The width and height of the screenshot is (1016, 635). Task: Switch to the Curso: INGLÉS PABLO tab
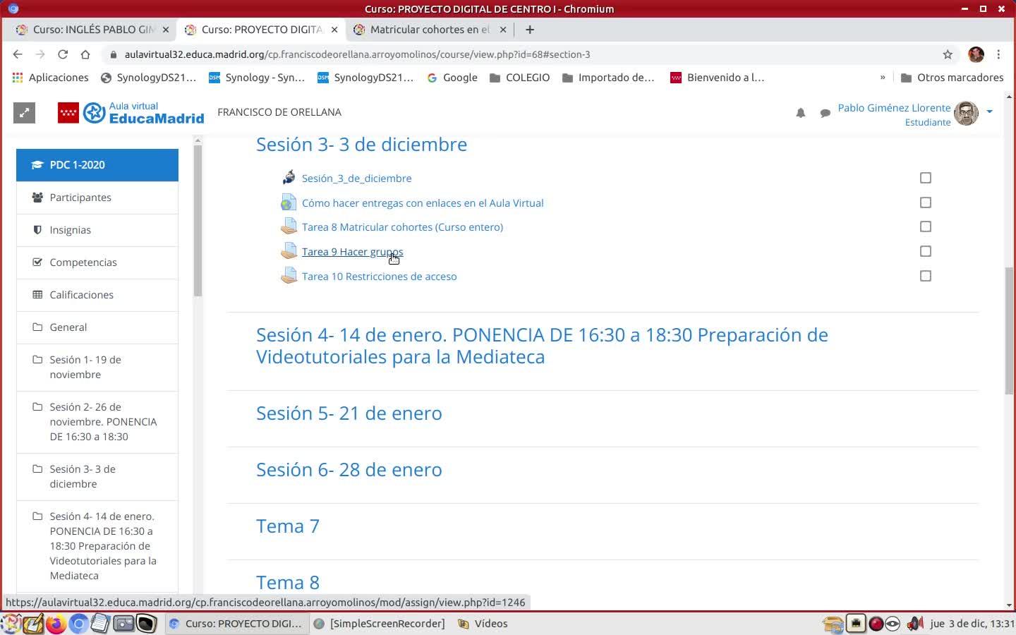92,30
